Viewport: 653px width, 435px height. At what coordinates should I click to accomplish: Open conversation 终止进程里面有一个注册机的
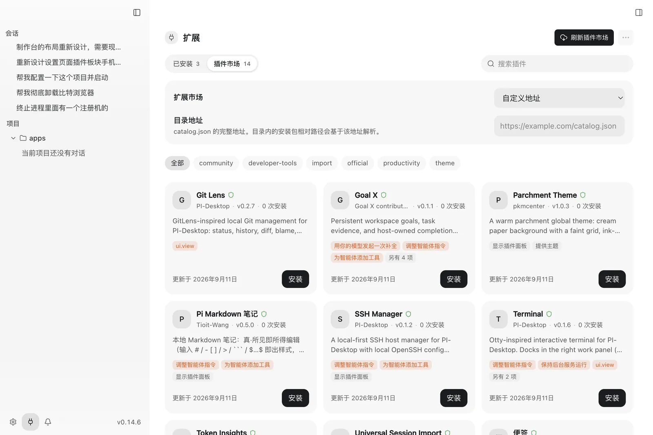pyautogui.click(x=62, y=108)
